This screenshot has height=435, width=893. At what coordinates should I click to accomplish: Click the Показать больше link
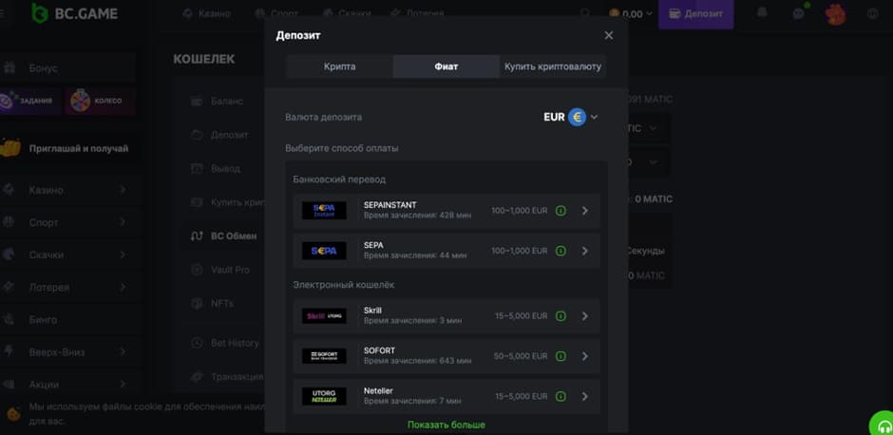(x=446, y=425)
